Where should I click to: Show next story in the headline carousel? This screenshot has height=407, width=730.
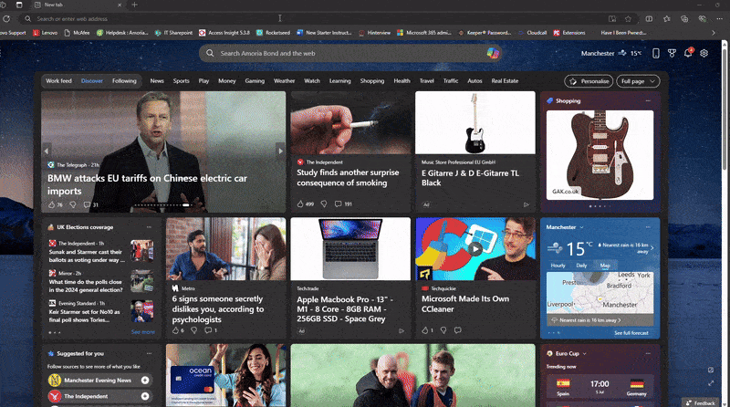point(280,151)
